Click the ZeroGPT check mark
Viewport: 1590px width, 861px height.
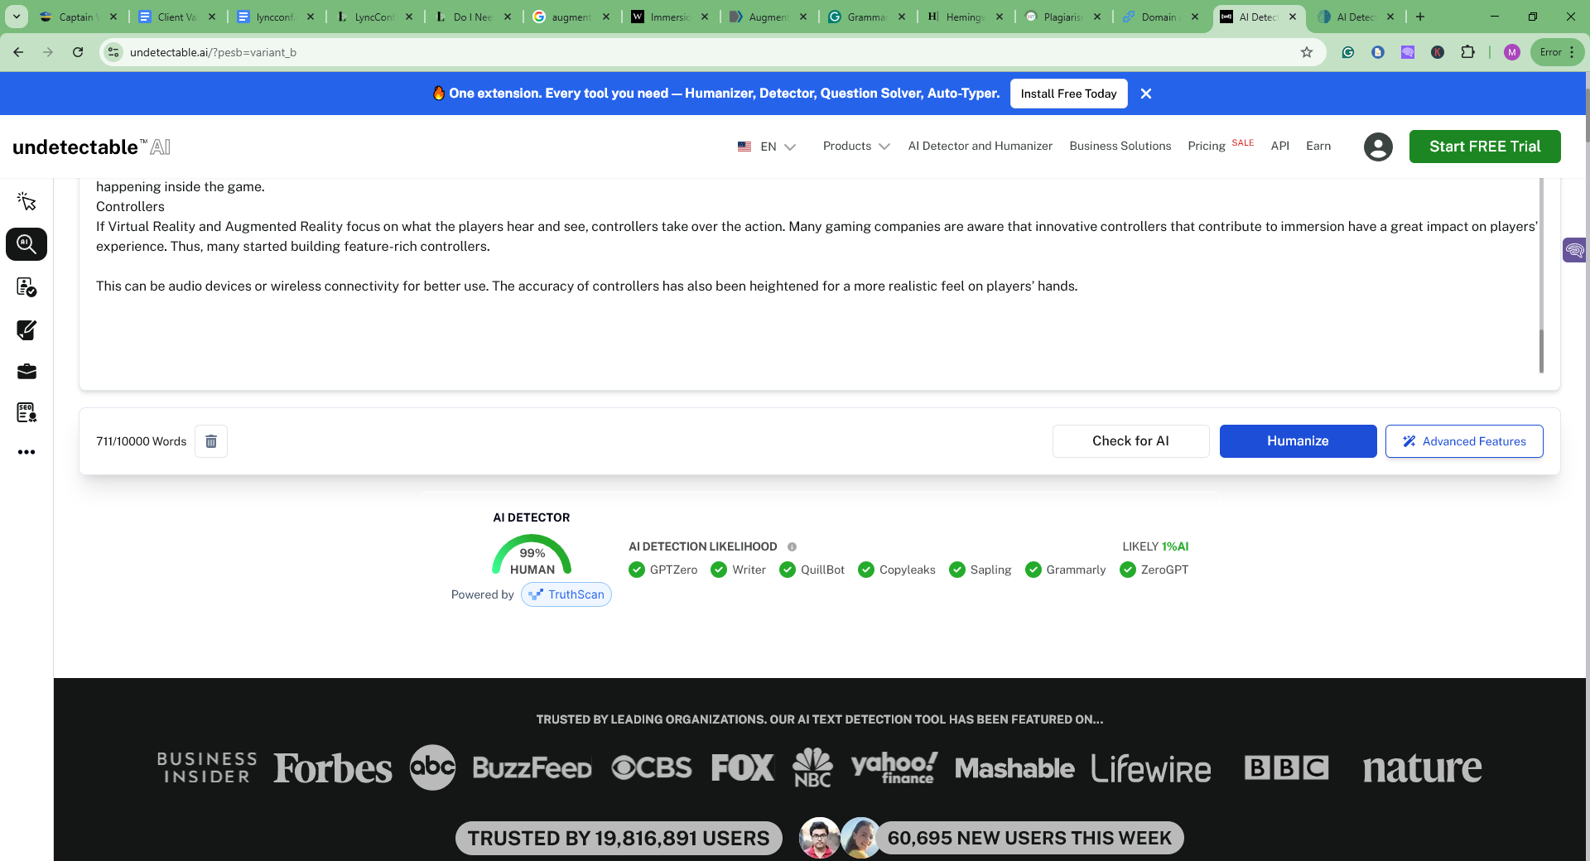(1128, 570)
